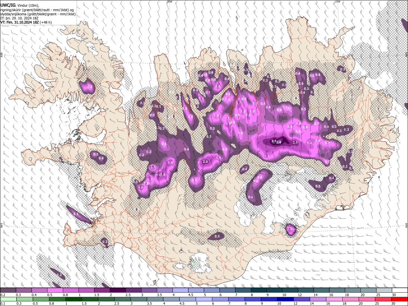The width and height of the screenshot is (408, 306).
Task: Click the '0.5' value in the bay off west coast
Action: coord(76,214)
